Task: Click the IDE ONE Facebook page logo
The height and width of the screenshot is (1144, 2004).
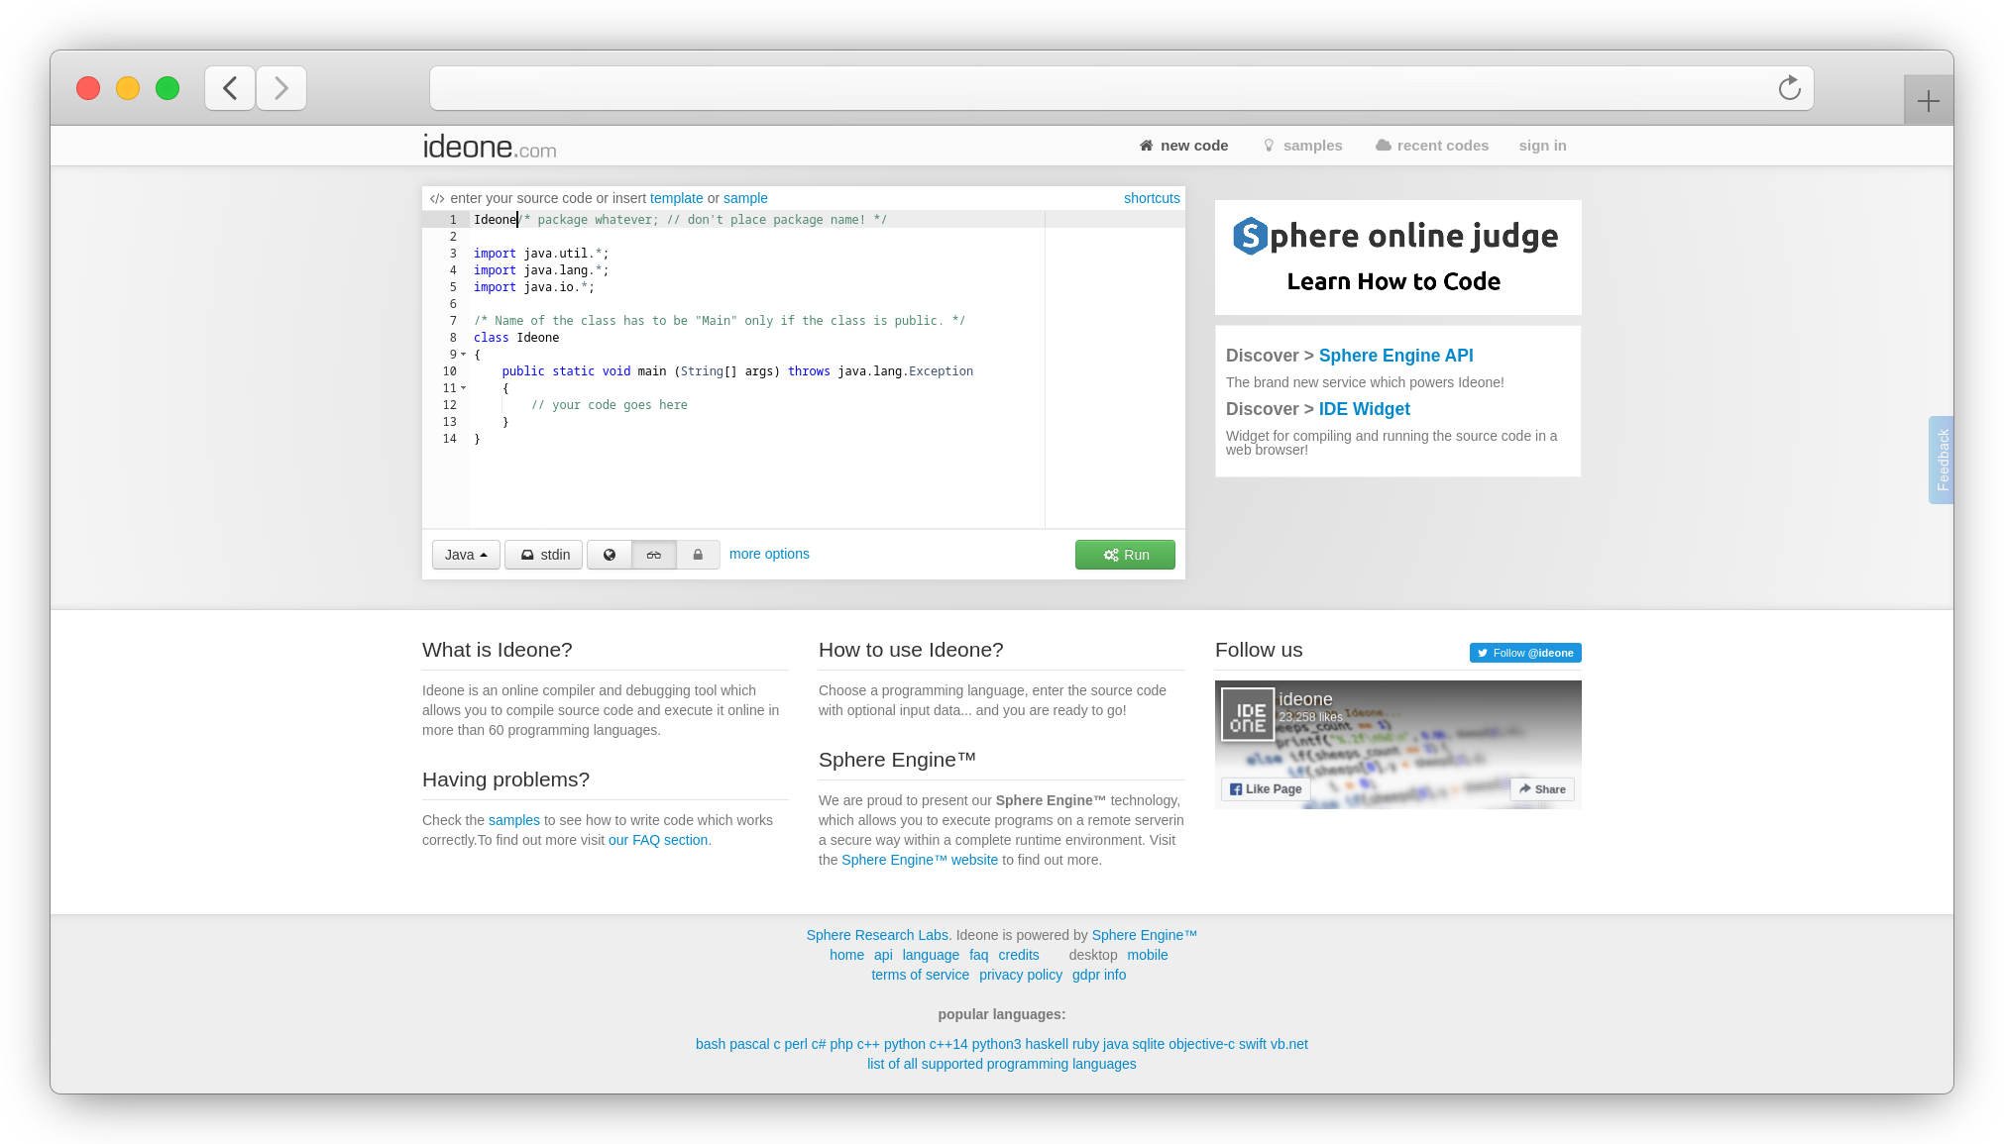Action: [x=1248, y=714]
